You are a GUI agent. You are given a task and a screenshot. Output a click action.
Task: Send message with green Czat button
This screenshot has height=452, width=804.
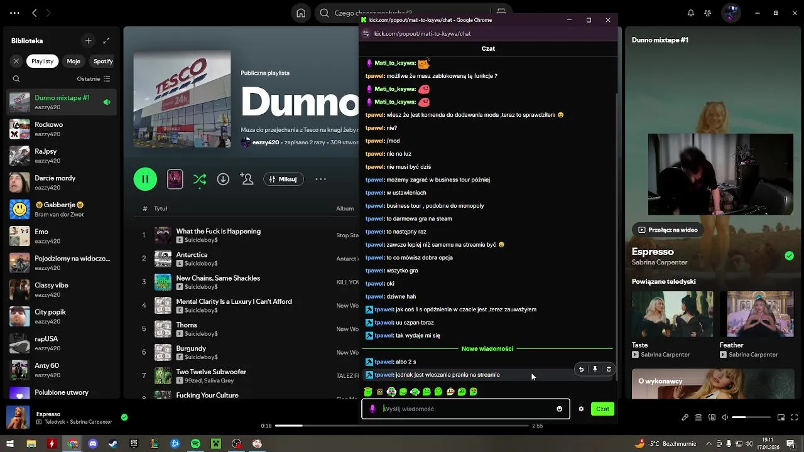coord(602,409)
